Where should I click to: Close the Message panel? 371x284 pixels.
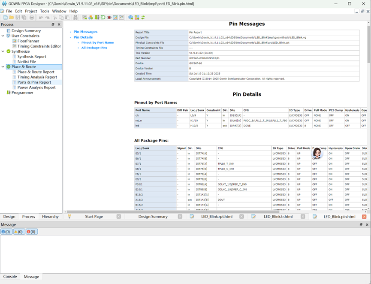click(x=367, y=225)
